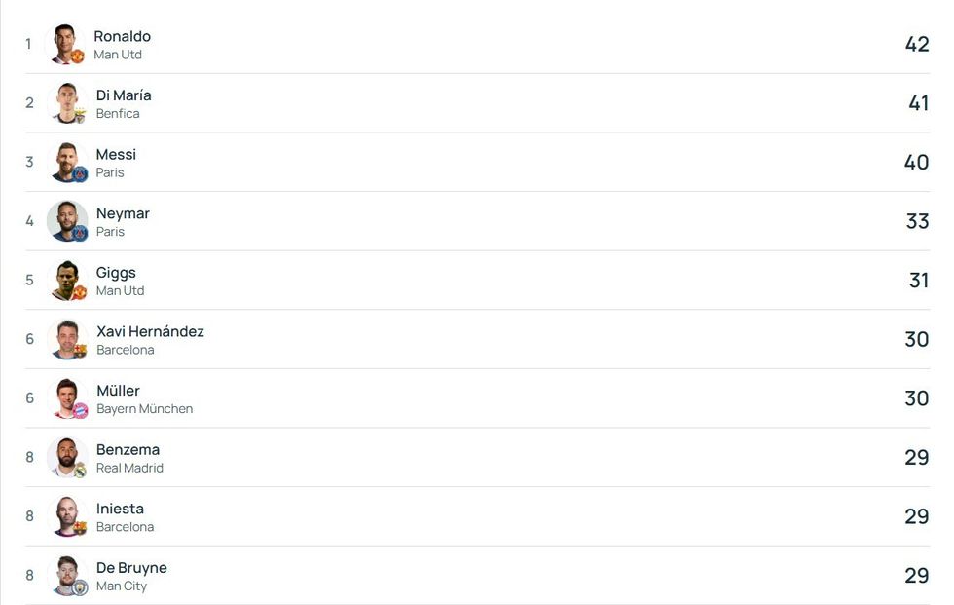Viewport: 954px width, 605px height.
Task: Click the Benzema name link
Action: (128, 449)
